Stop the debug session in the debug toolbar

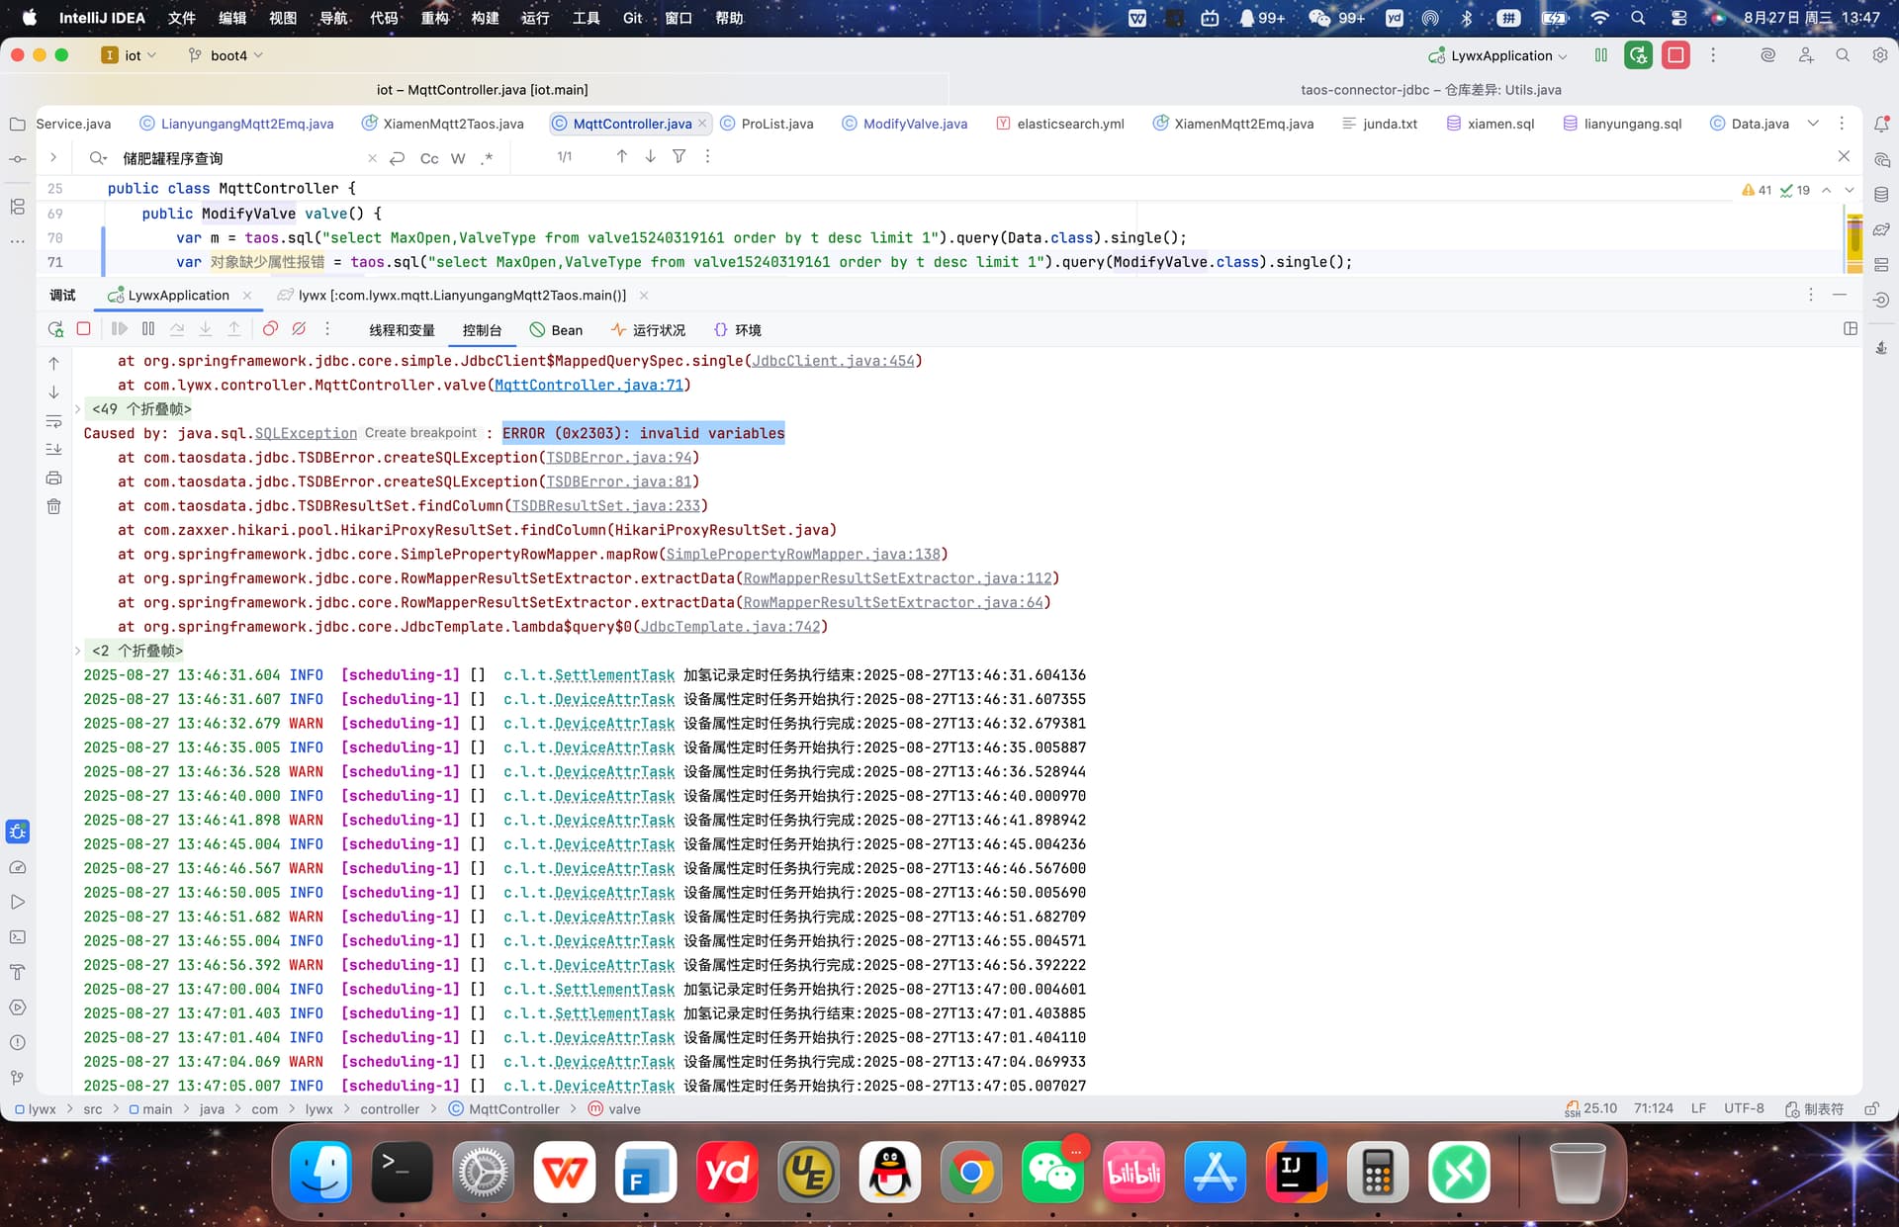coord(84,329)
